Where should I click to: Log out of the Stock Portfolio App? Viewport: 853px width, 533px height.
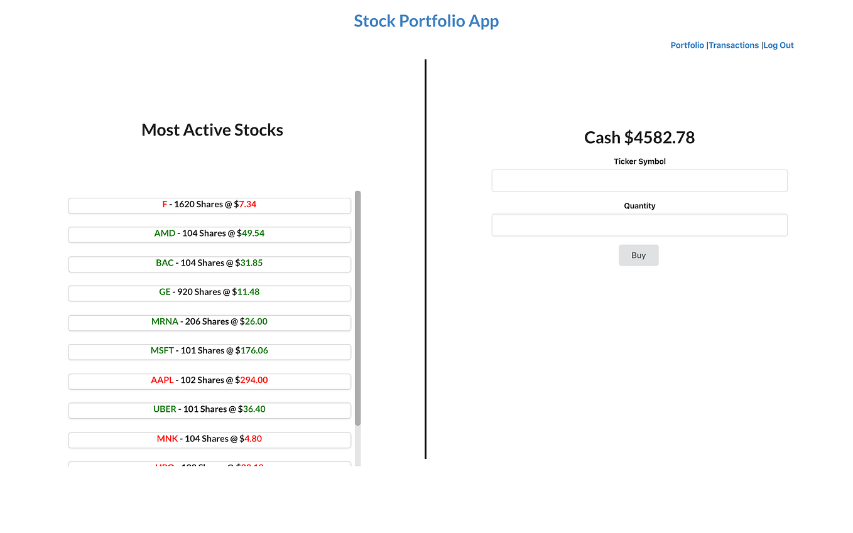[778, 45]
